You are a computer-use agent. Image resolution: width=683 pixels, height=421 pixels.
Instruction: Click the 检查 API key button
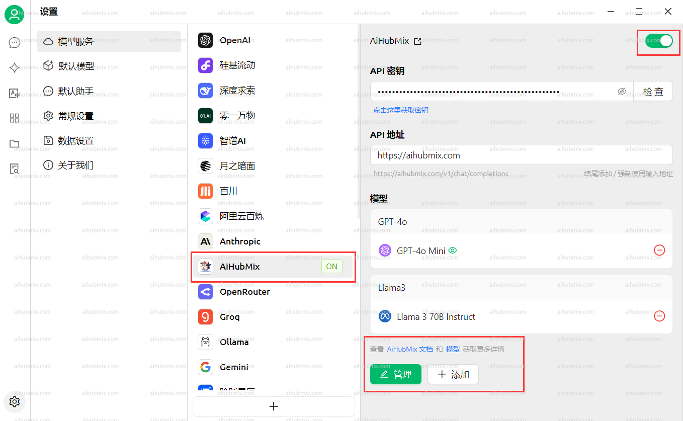click(x=653, y=92)
